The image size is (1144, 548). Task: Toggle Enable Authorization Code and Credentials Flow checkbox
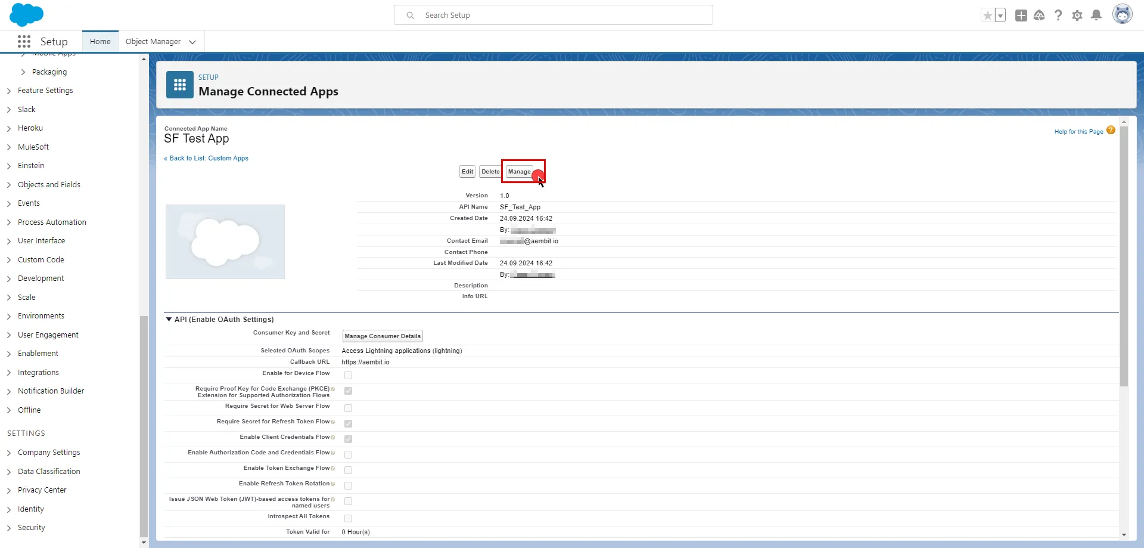[348, 454]
